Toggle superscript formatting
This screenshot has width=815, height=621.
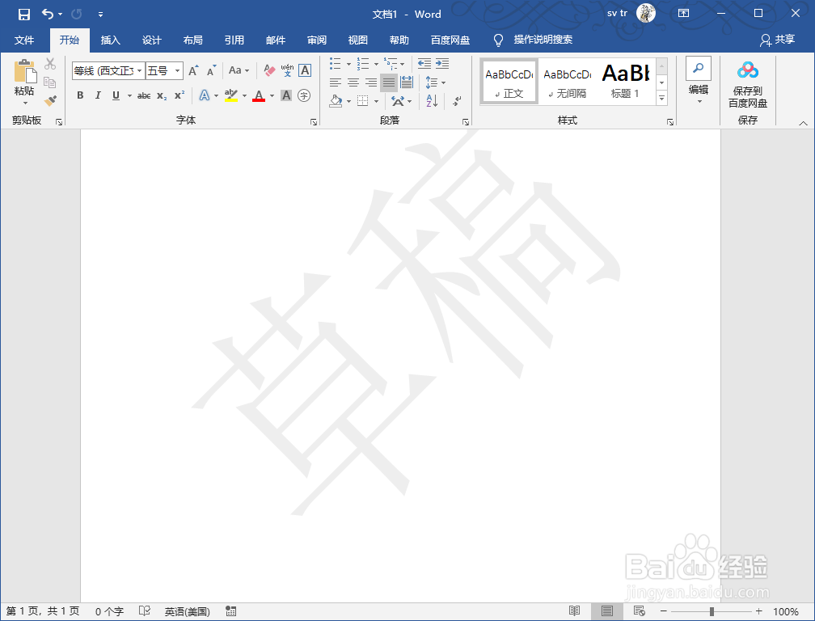(179, 95)
